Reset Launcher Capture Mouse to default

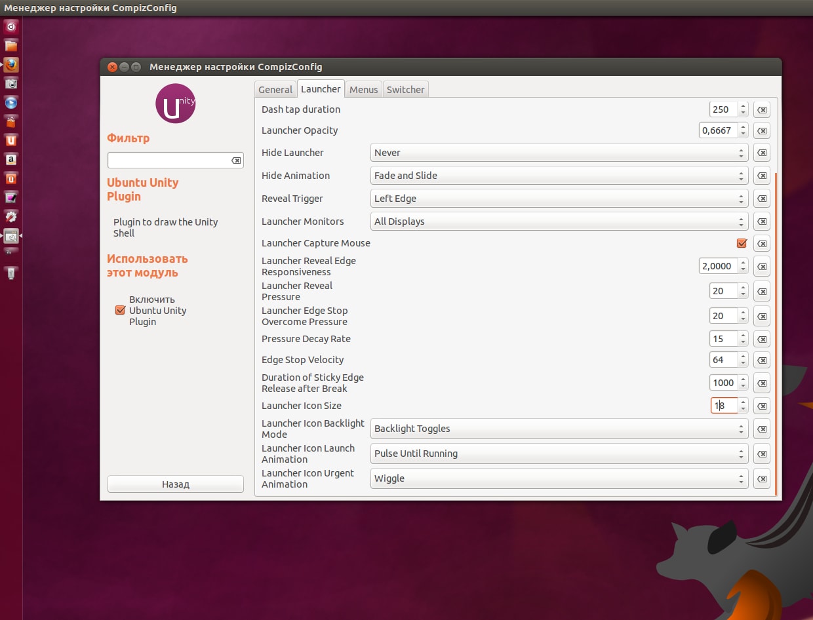click(x=761, y=243)
